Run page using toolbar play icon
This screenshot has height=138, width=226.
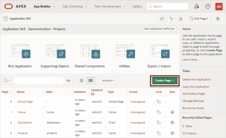point(218,19)
